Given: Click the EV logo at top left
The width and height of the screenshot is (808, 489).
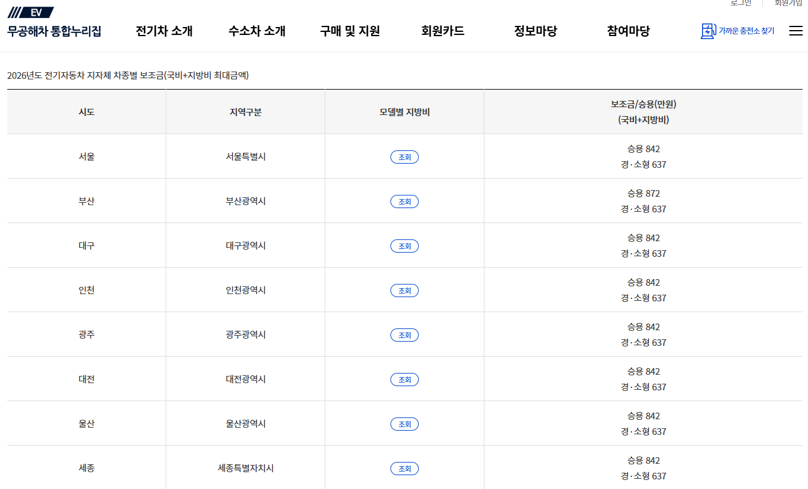Looking at the screenshot, I should click(x=30, y=10).
